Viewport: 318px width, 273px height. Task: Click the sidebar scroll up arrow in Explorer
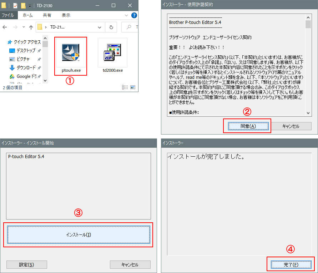click(x=45, y=38)
